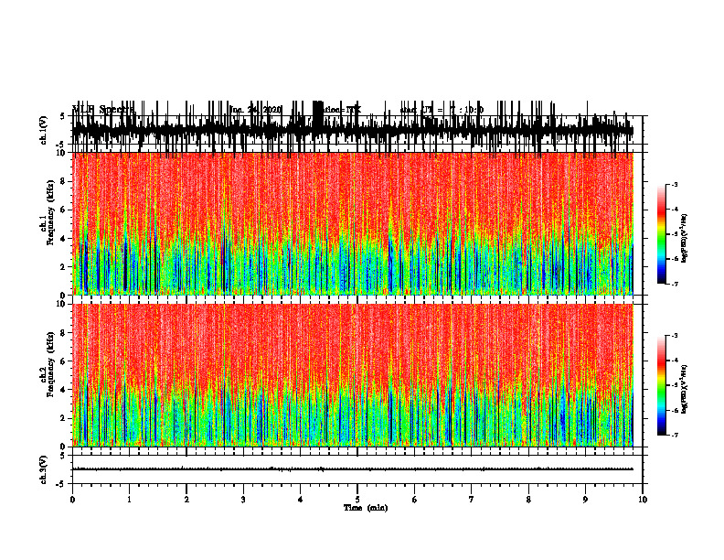The width and height of the screenshot is (724, 560).
Task: Click the 'Time (min)' axis label
Action: (366, 508)
